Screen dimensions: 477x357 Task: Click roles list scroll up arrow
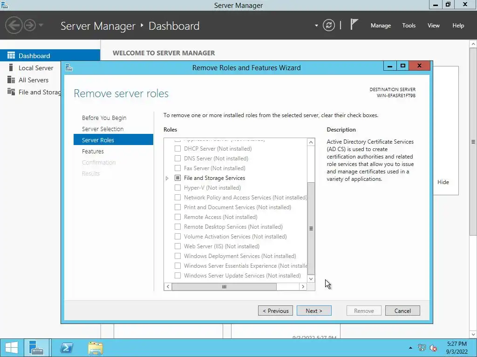311,142
